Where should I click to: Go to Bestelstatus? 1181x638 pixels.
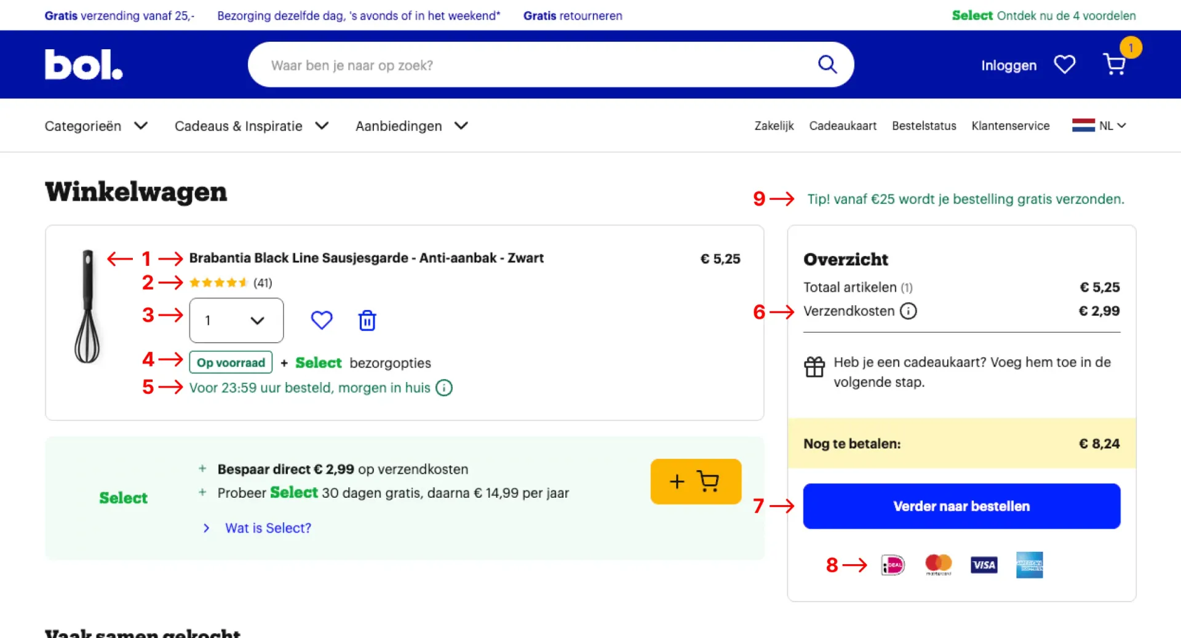click(x=924, y=126)
